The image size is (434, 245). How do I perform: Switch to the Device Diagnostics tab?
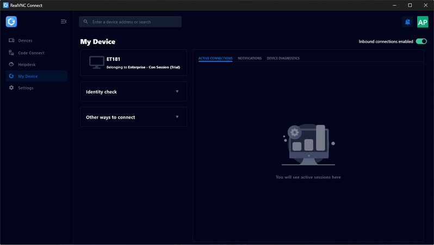coord(283,58)
